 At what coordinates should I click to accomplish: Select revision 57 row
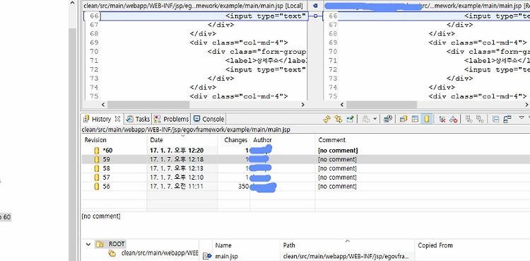point(306,178)
